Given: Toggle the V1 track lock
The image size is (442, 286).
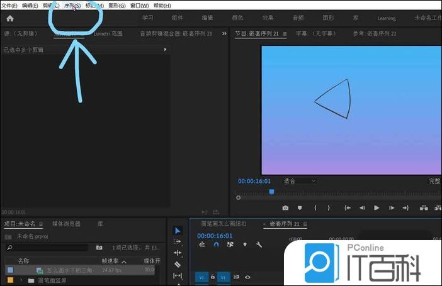Looking at the screenshot, I should coord(213,277).
